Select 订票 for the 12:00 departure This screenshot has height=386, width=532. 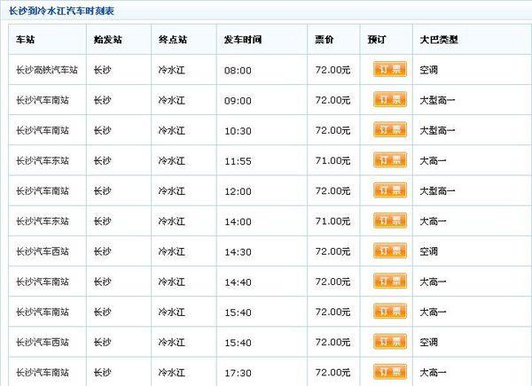click(x=390, y=190)
